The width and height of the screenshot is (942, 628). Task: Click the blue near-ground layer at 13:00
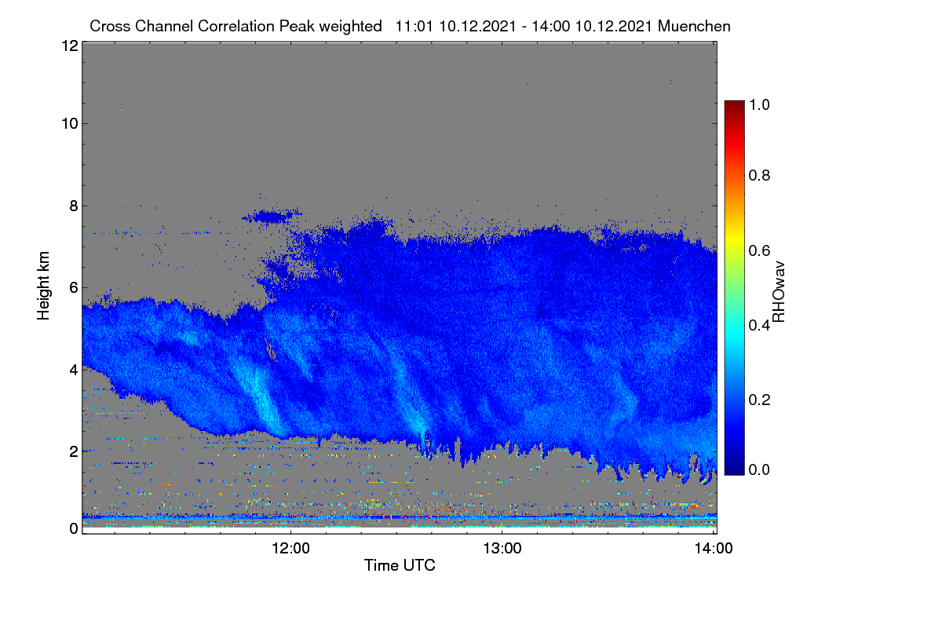pyautogui.click(x=502, y=517)
